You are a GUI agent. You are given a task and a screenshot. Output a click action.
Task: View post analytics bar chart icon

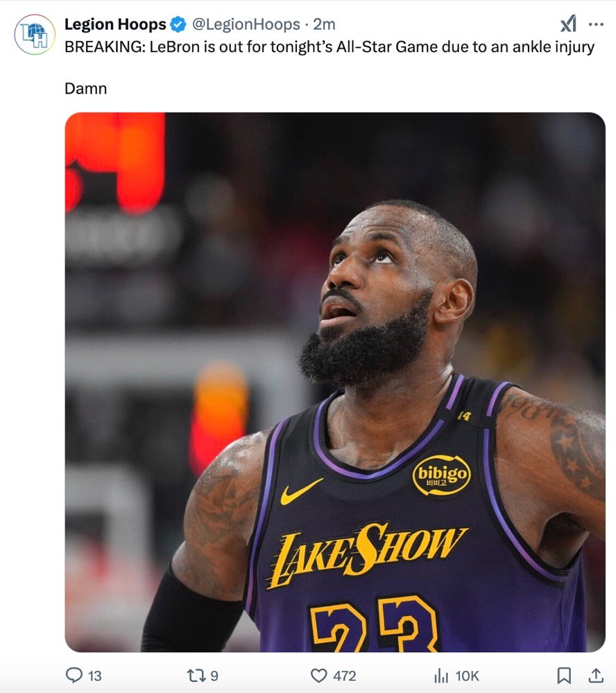[x=440, y=675]
